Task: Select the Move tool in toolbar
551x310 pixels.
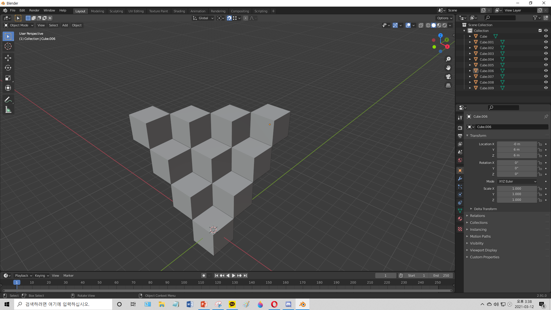Action: click(8, 58)
